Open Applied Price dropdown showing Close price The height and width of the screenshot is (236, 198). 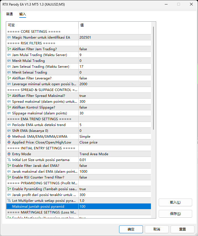pos(114,142)
